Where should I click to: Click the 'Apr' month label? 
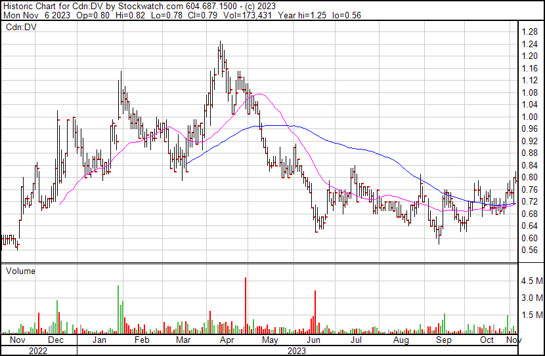(x=227, y=340)
